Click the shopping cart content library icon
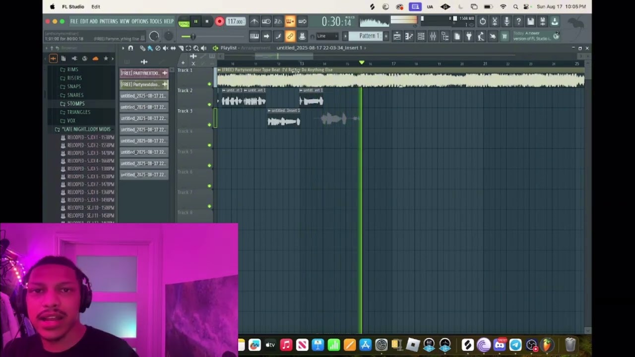Image resolution: width=635 pixels, height=357 pixels. [505, 36]
